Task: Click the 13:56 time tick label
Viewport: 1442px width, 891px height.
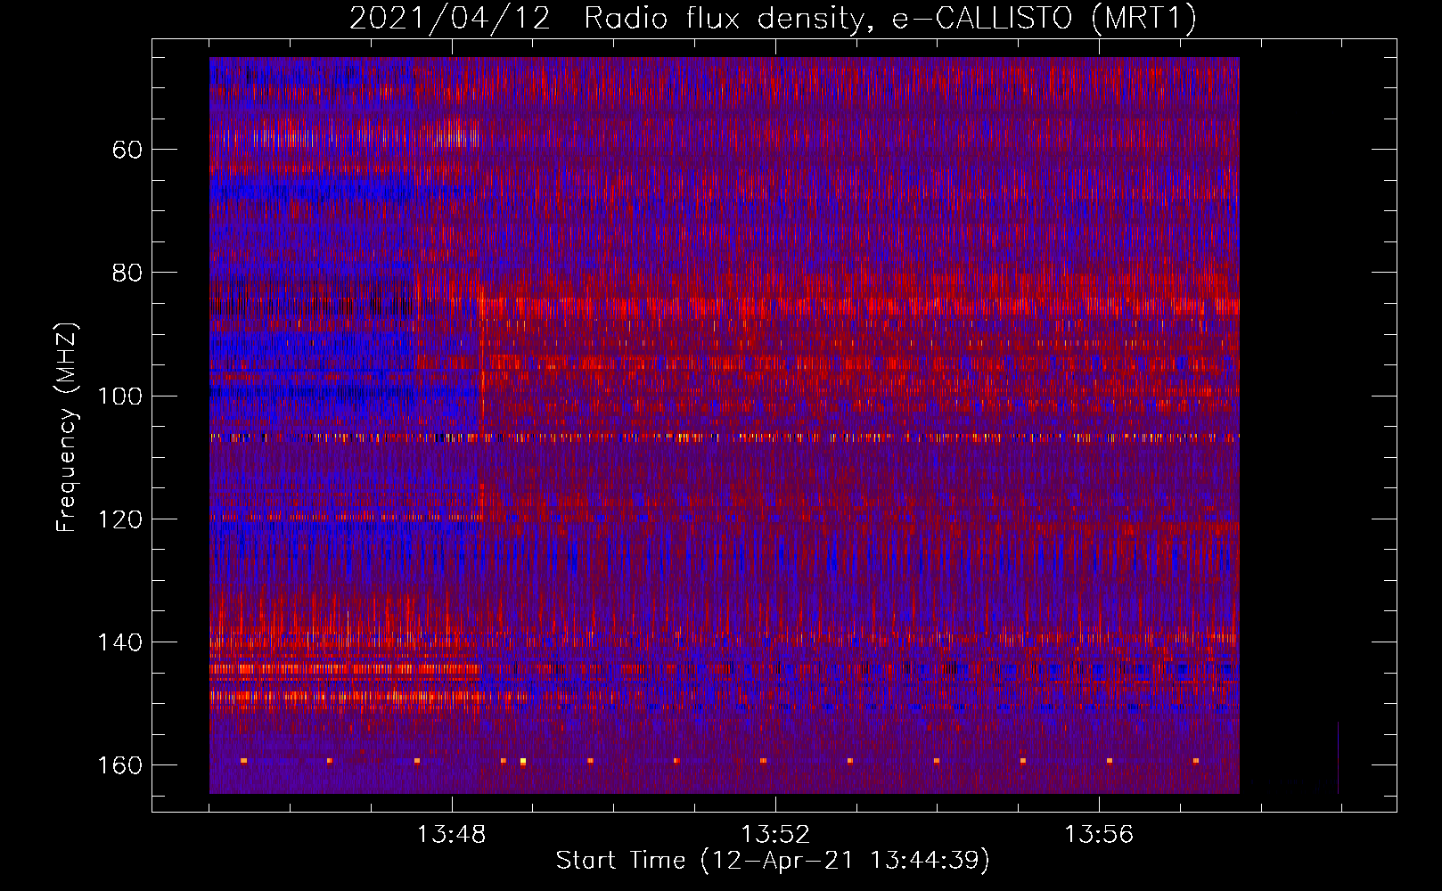Action: 1099,834
